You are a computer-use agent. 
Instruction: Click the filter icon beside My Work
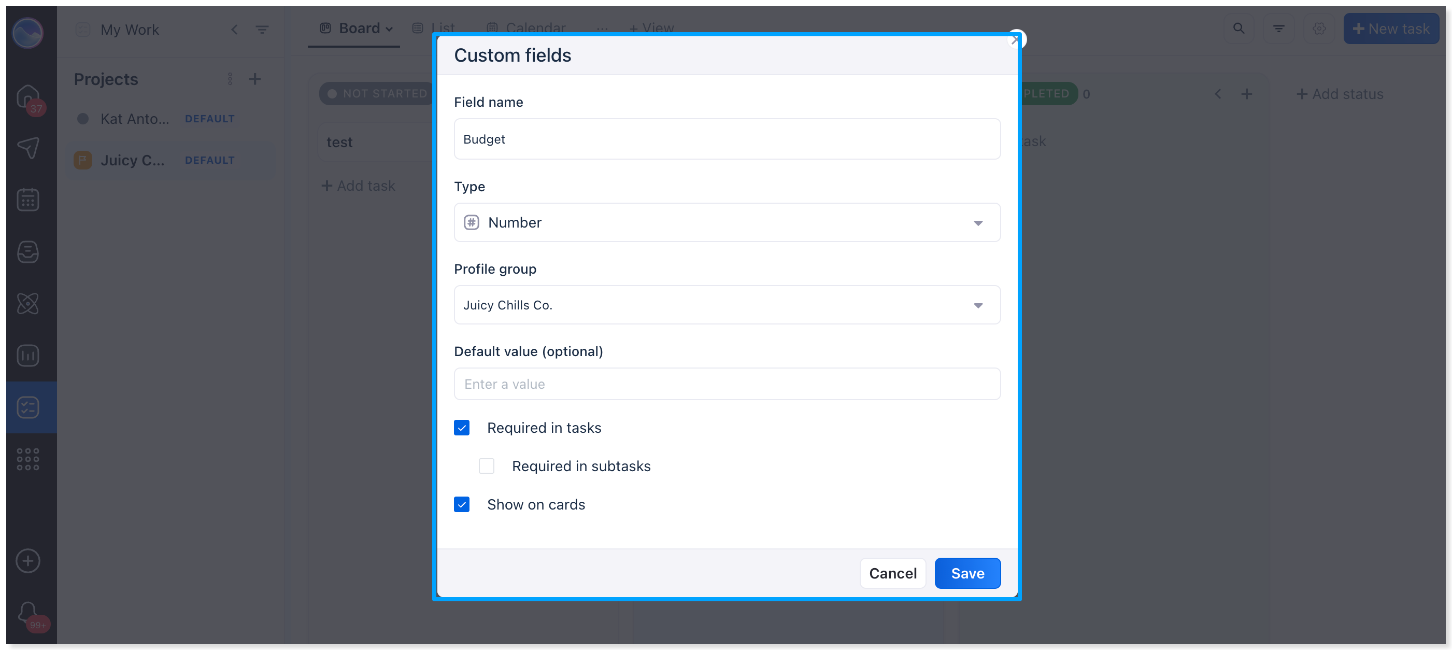pos(262,30)
